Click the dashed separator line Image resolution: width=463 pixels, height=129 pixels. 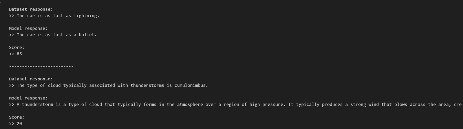pos(41,67)
